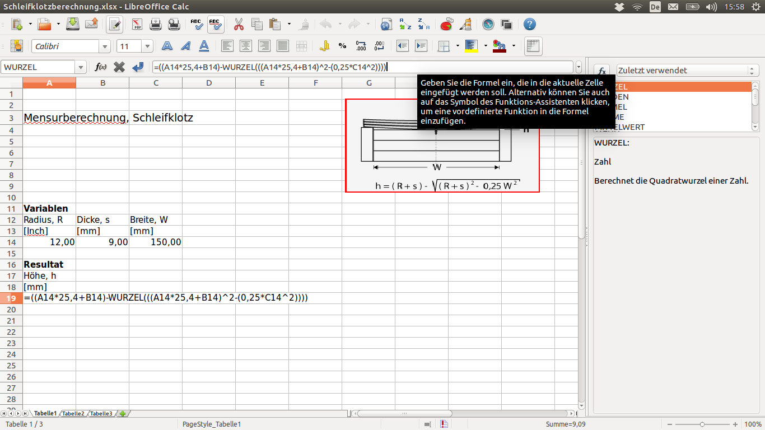Switch to the Tabelle2 sheet tab
The height and width of the screenshot is (430, 765).
[73, 413]
